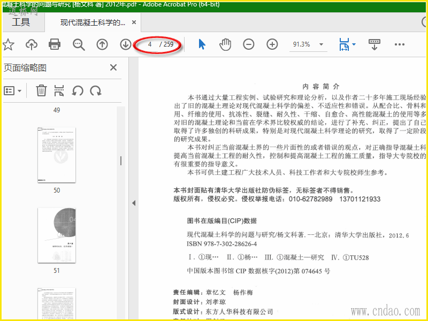Collapse the navigation pane with left triangle

point(134,203)
